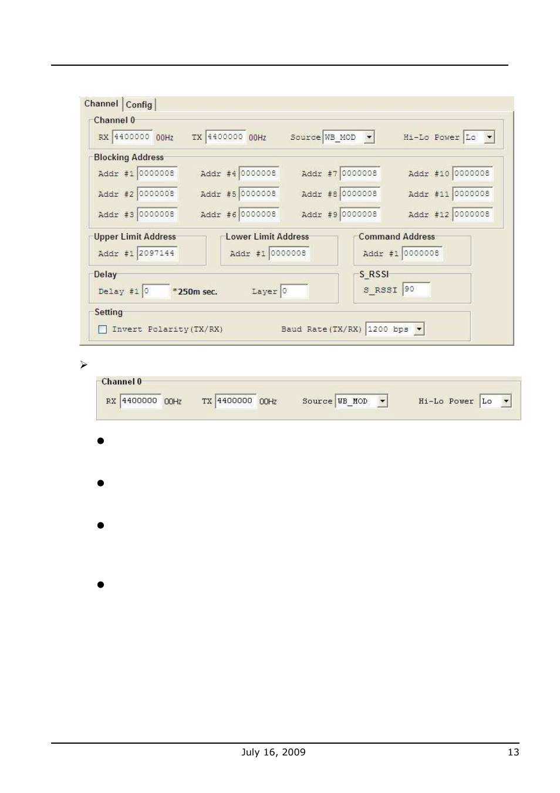Open the Source WB_MOD dropdown in top panel

[x=369, y=137]
